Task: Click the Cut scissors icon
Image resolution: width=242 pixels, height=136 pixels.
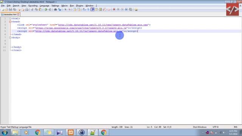Action: (32, 9)
